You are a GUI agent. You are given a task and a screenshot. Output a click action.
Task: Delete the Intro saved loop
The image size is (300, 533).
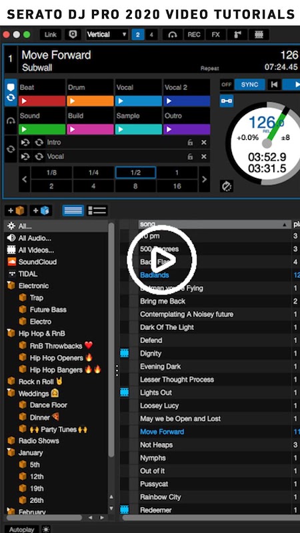pyautogui.click(x=204, y=143)
